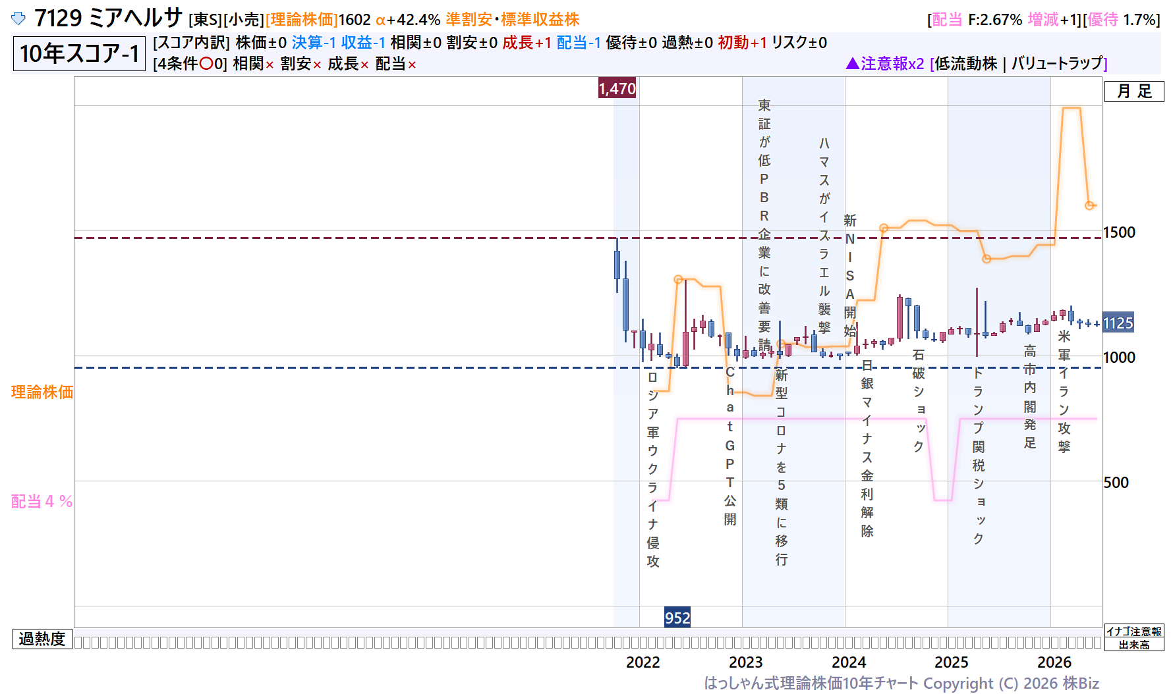This screenshot has height=694, width=1173.
Task: Click the orange 理論株価 legend label
Action: pos(42,392)
